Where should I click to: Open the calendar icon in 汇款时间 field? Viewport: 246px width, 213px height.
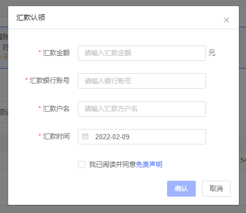pos(85,137)
